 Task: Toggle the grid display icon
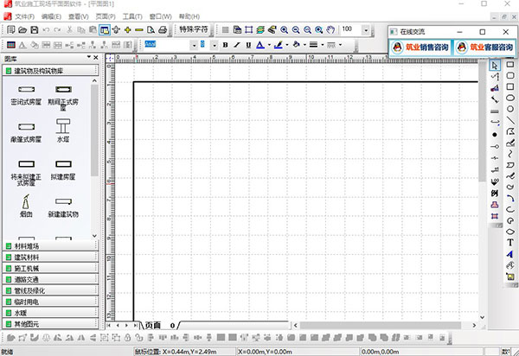(226, 30)
